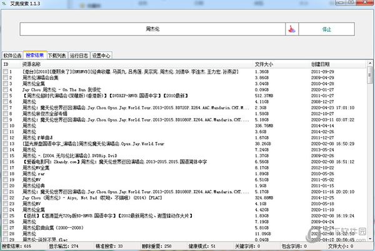
Task: Click scrollbar up arrow of results list
Action: 370,63
